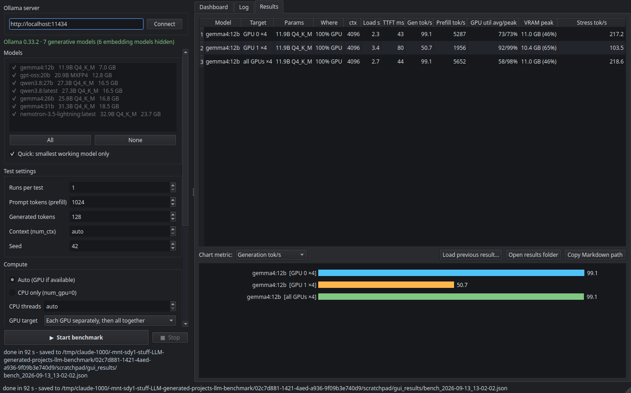Image resolution: width=631 pixels, height=393 pixels.
Task: Decrease the Seed value with the down arrow
Action: coord(172,249)
